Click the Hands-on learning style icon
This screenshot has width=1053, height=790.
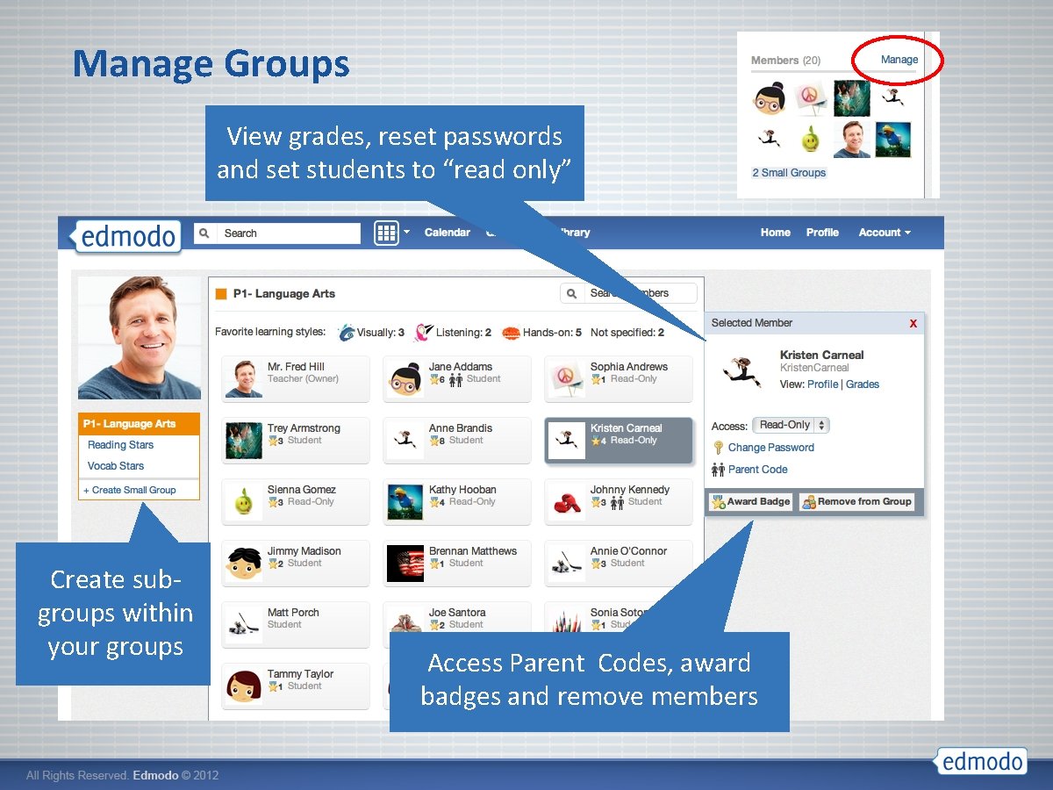[x=511, y=333]
